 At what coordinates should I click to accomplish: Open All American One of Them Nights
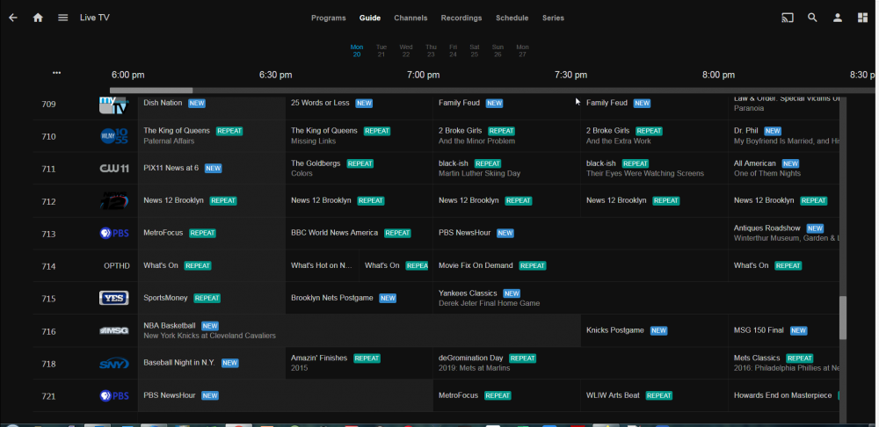pos(784,168)
